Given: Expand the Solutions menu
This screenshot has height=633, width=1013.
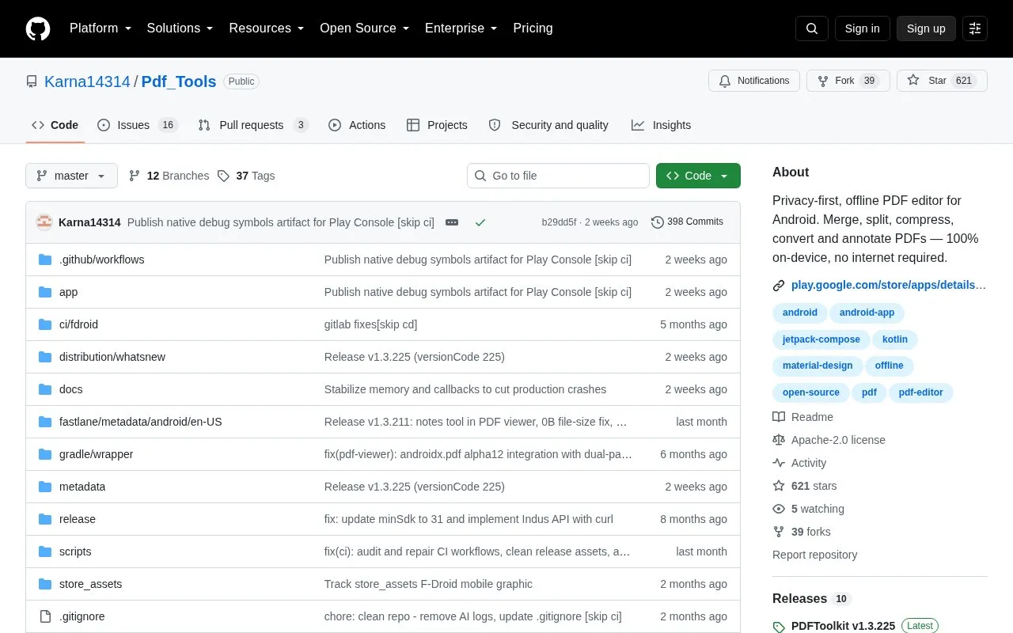Looking at the screenshot, I should [180, 28].
